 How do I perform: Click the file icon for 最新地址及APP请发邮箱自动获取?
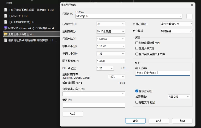[x=6, y=40]
